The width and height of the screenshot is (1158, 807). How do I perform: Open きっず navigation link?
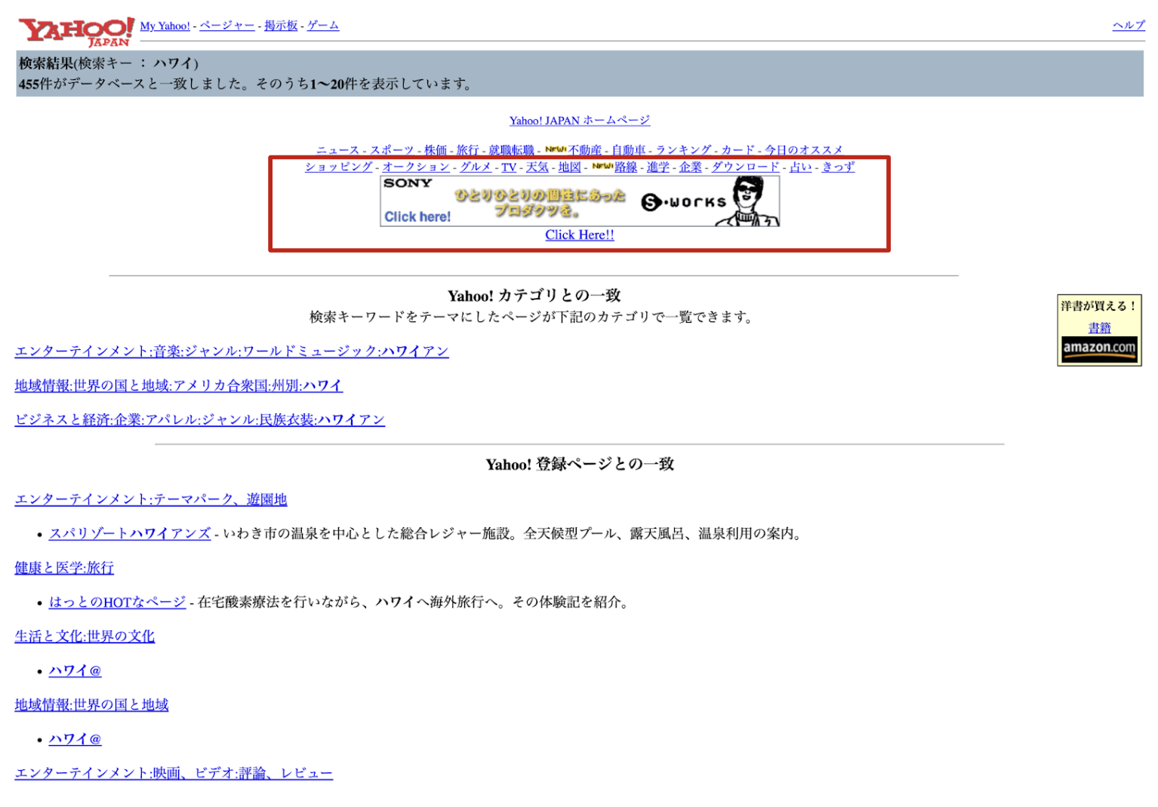(x=839, y=167)
